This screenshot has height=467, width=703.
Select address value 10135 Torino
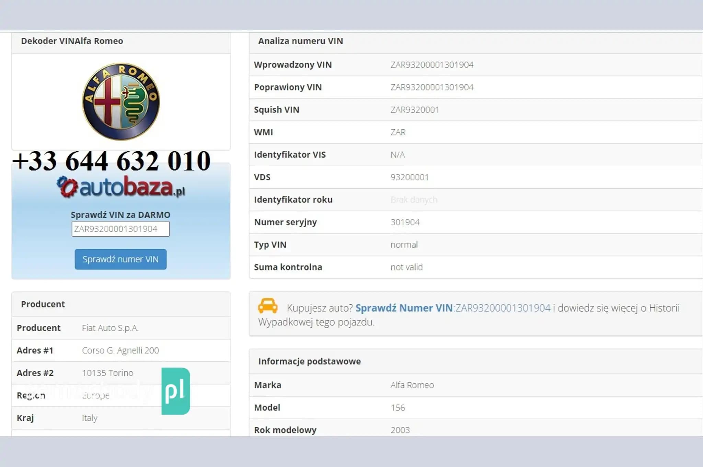[107, 373]
